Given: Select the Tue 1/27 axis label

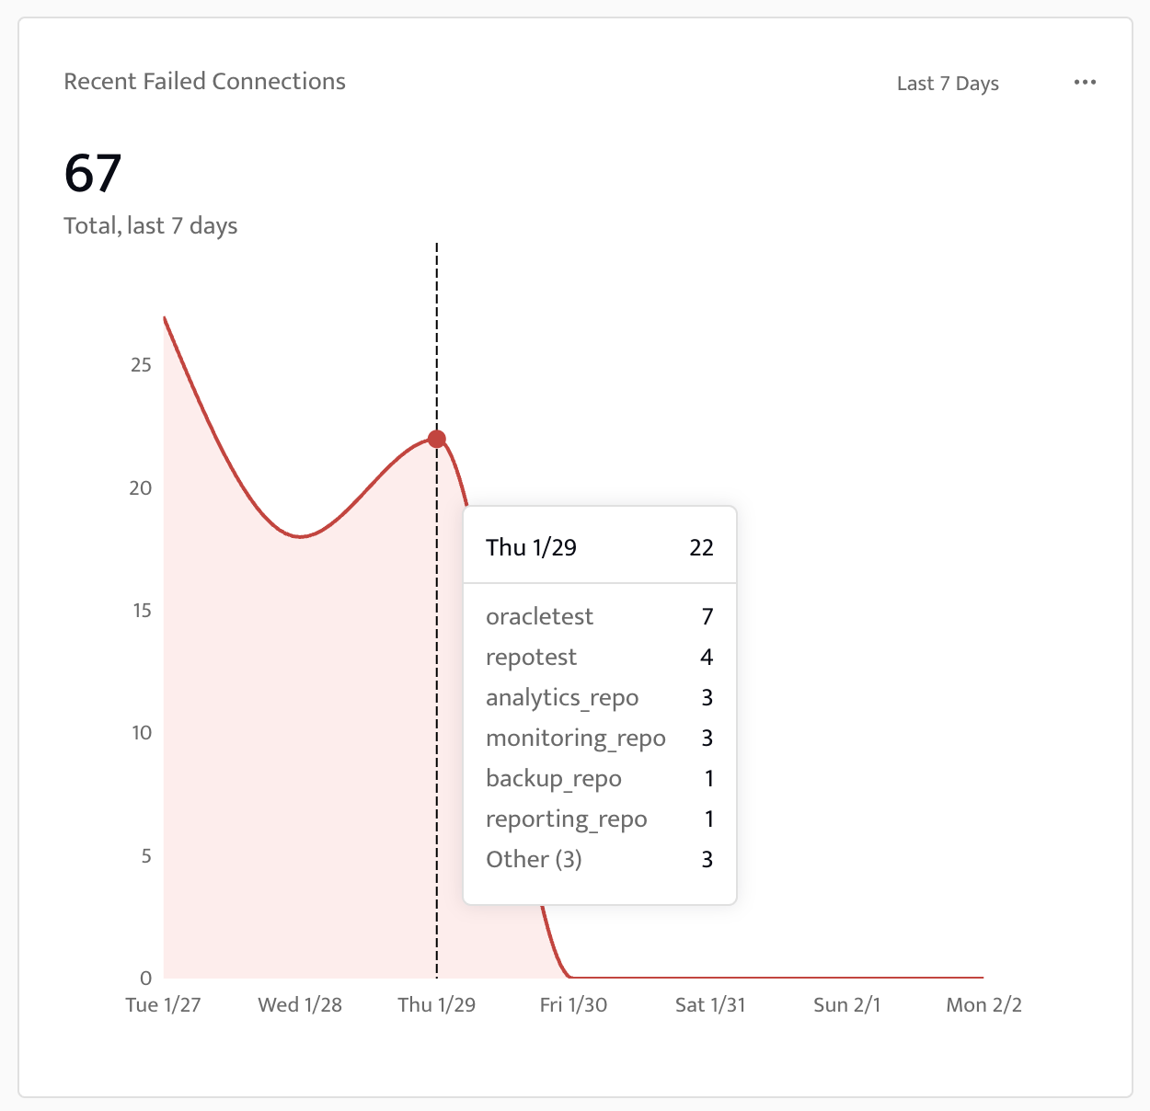Looking at the screenshot, I should [x=163, y=1004].
